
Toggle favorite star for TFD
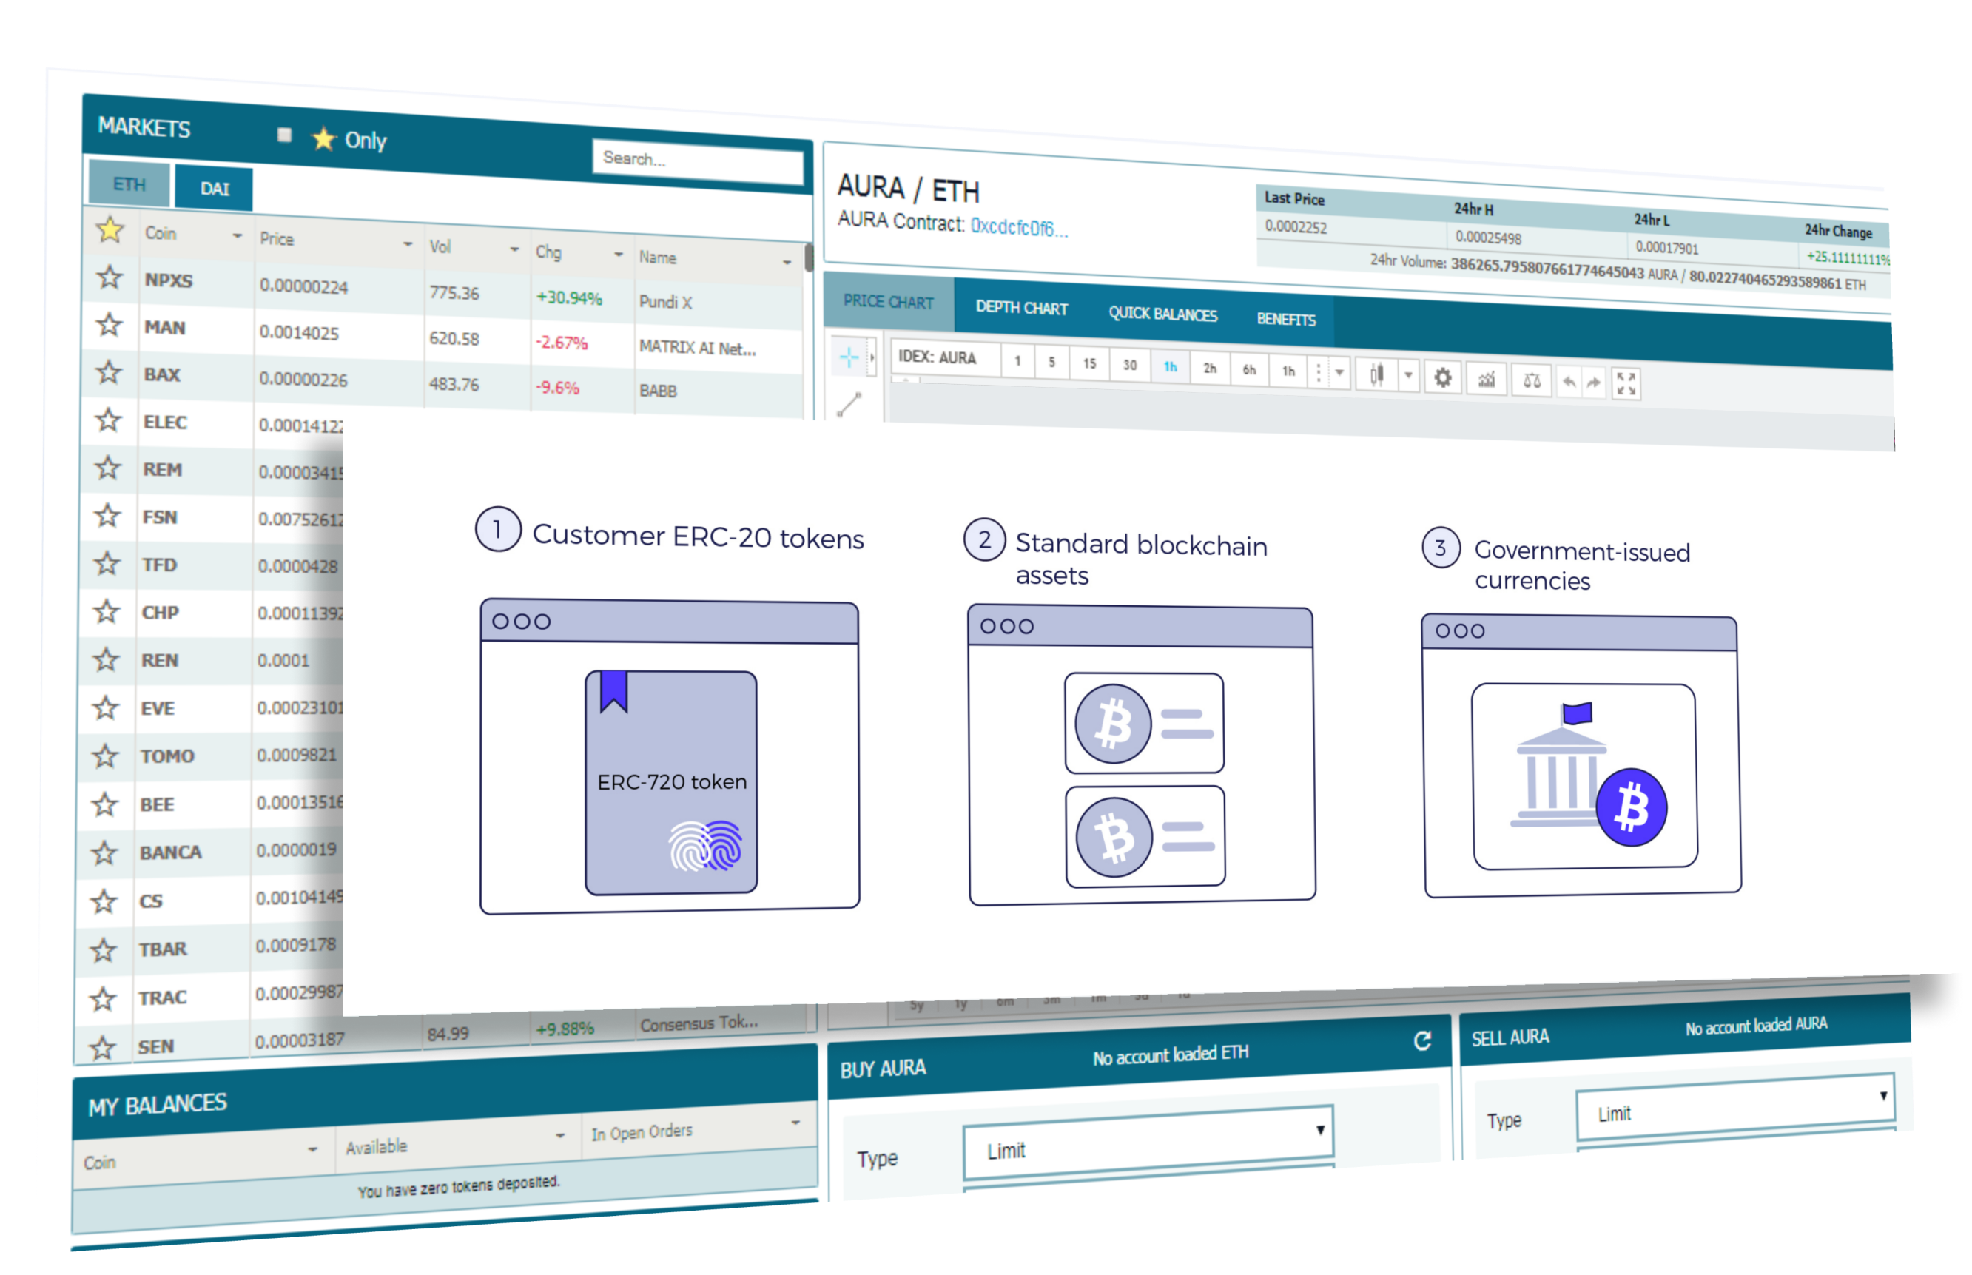[x=107, y=564]
